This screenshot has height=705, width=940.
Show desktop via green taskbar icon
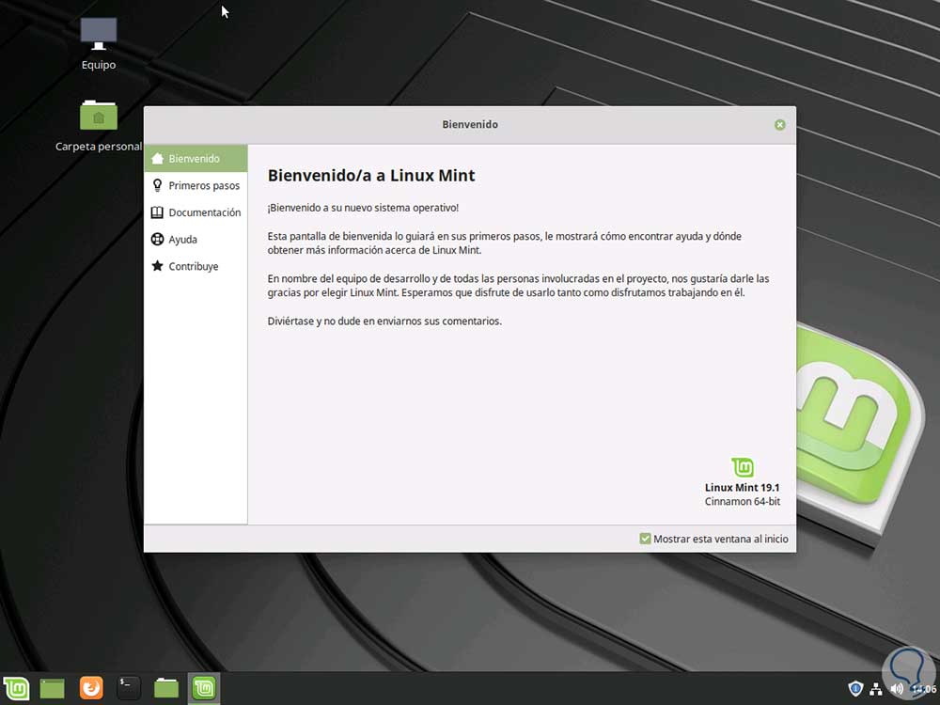[52, 688]
